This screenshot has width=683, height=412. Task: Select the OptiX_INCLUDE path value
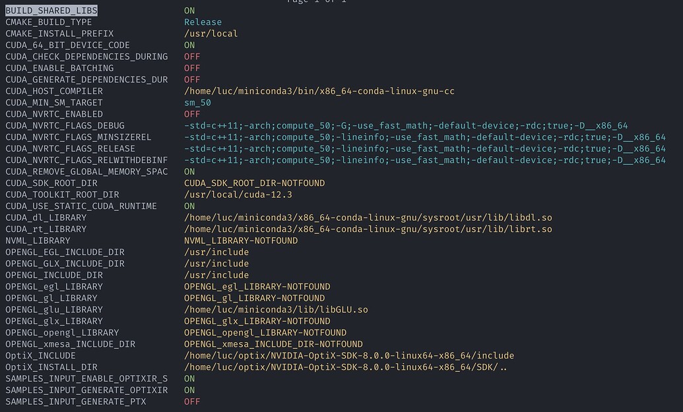[348, 356]
